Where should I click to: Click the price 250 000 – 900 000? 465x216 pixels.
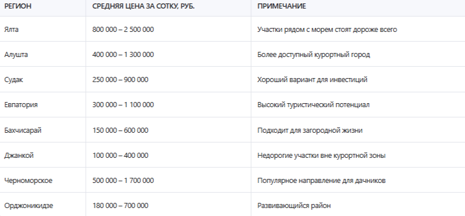click(x=120, y=80)
